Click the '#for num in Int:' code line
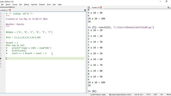Viewport: 171px width, 96px height. point(15,45)
